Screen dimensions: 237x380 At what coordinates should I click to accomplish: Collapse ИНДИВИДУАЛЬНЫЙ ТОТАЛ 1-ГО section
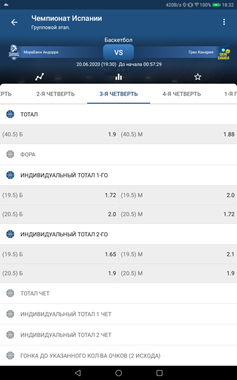point(118,175)
